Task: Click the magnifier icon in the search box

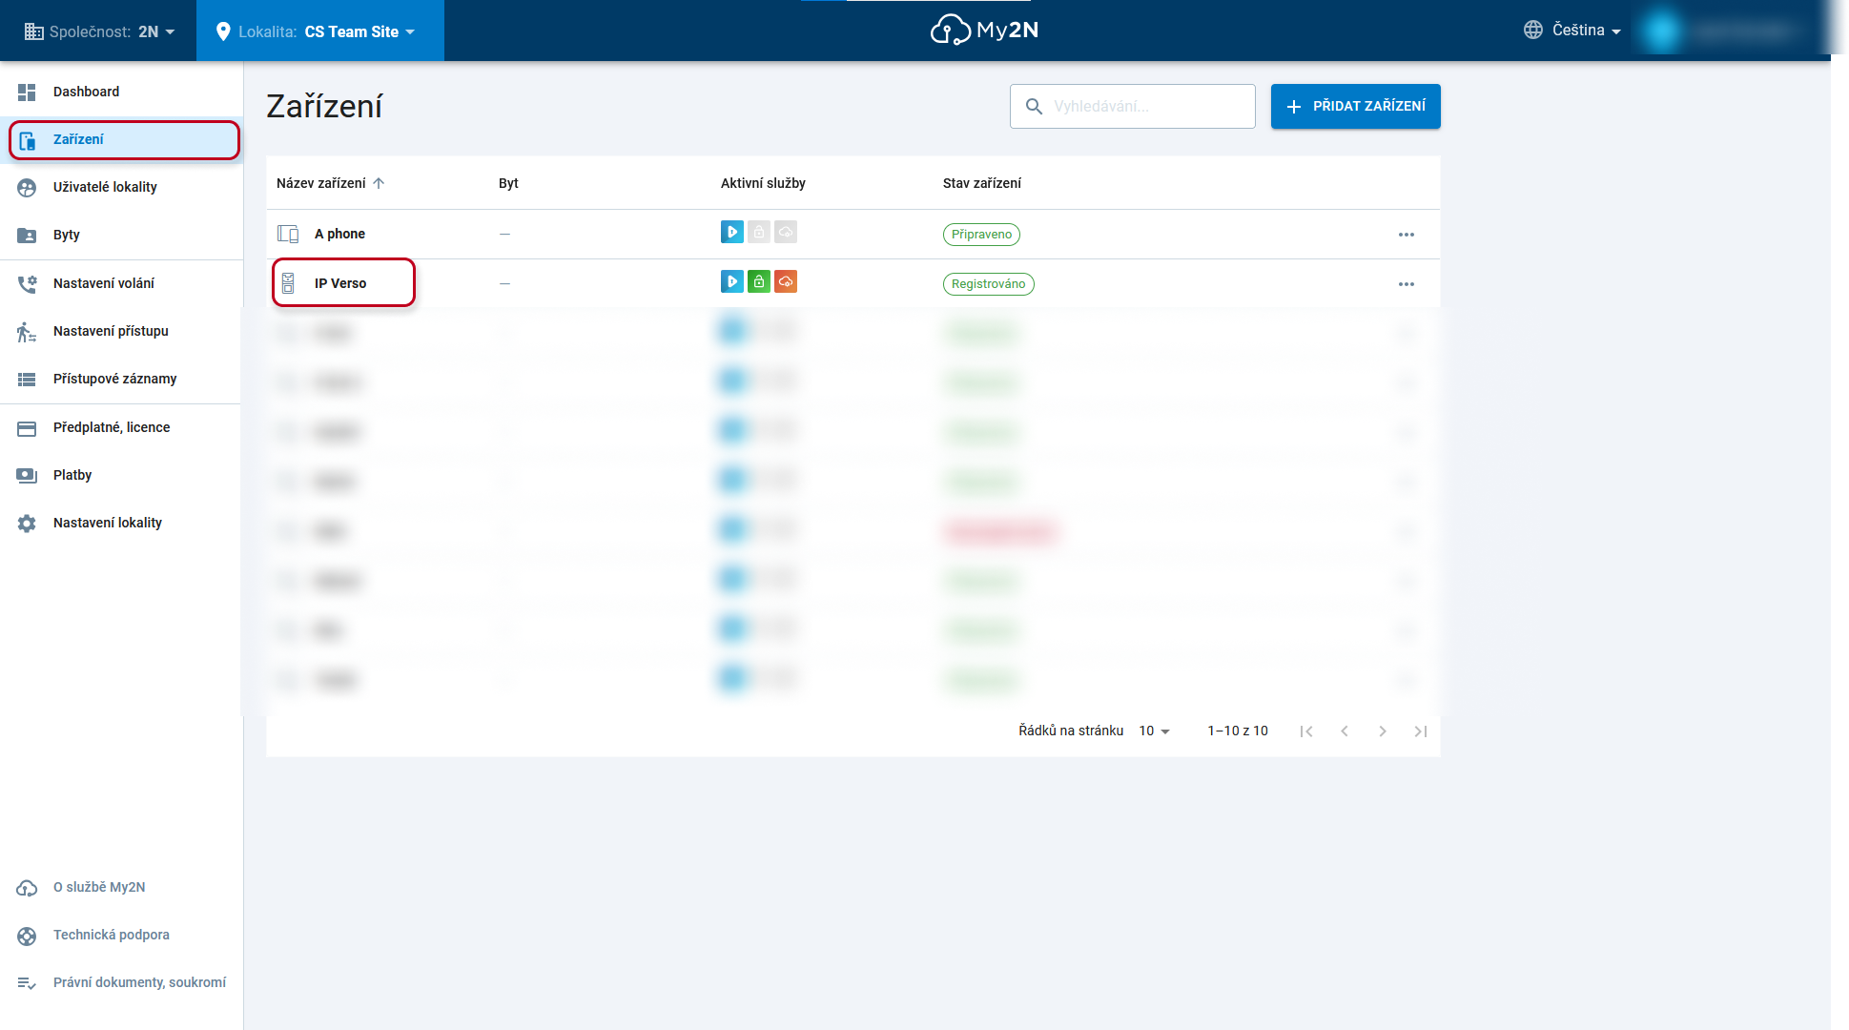Action: [1034, 106]
